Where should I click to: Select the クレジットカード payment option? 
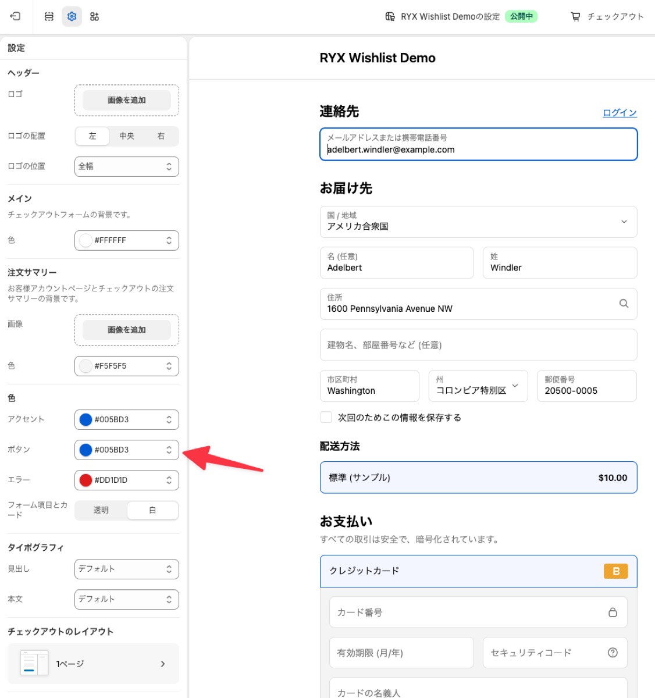tap(478, 571)
